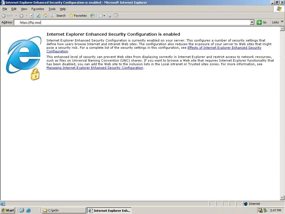Open the View menu
285x214 pixels.
pos(24,9)
